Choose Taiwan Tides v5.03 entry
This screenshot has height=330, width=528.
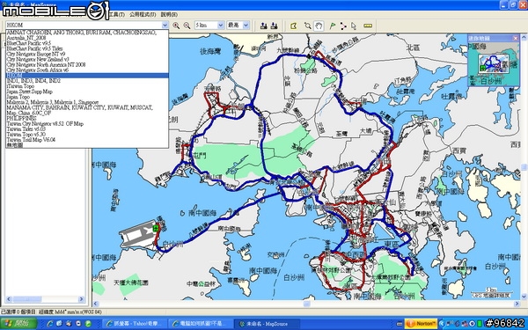pyautogui.click(x=87, y=129)
